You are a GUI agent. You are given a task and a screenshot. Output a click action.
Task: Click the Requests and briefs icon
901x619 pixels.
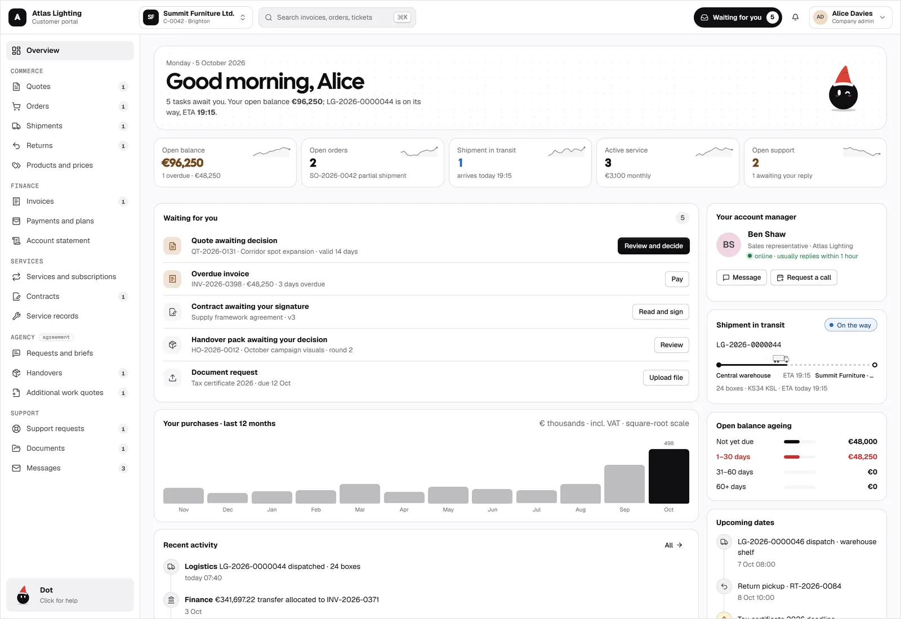[16, 353]
